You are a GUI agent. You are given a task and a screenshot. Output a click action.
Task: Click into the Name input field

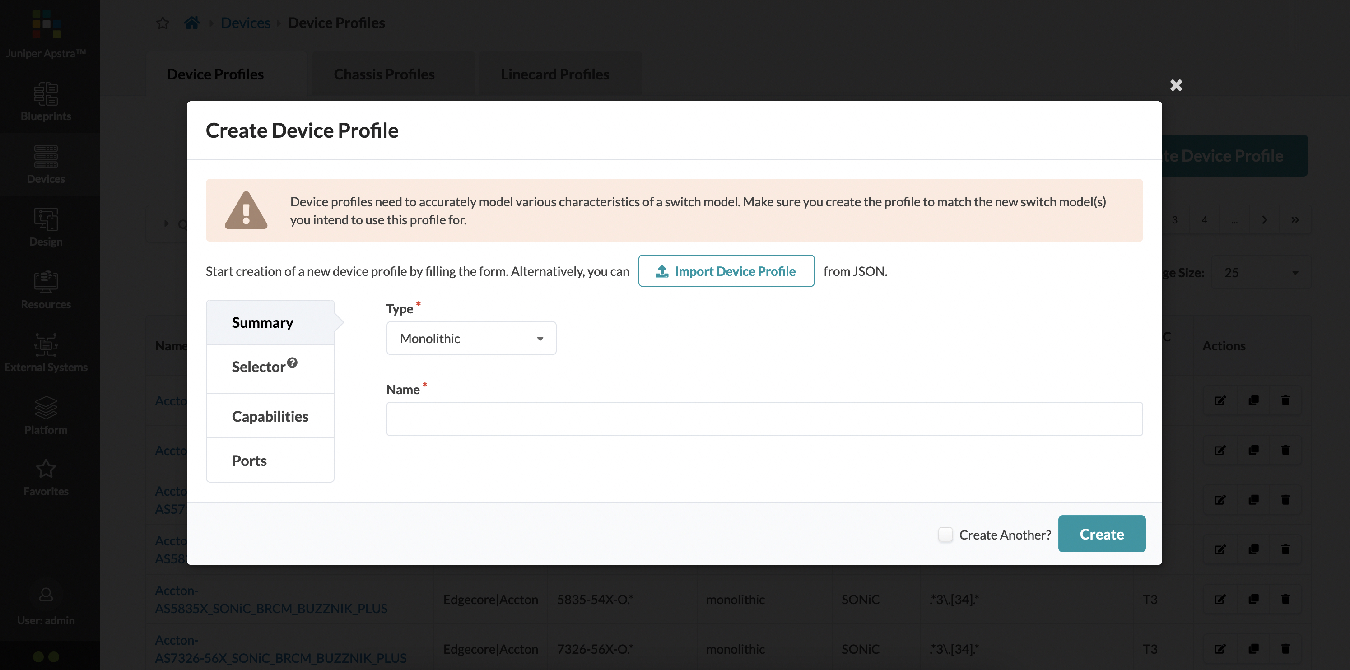point(764,419)
